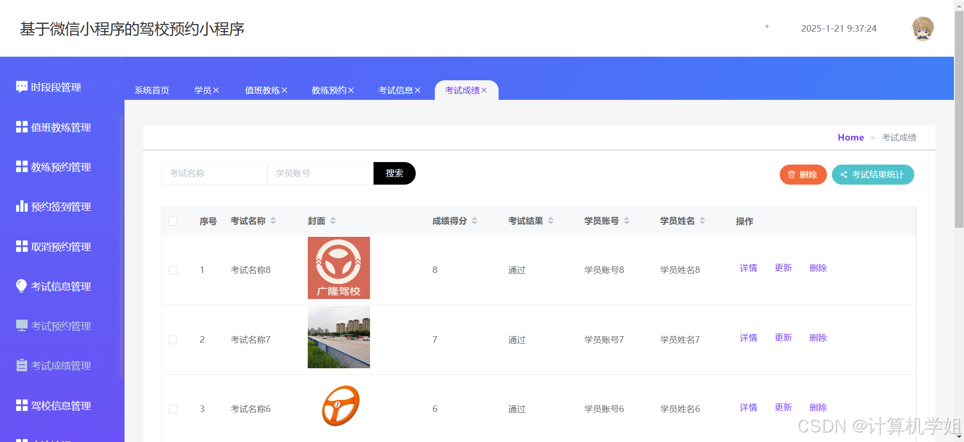Sort table by 学员账号 column arrows
The height and width of the screenshot is (442, 964).
627,221
